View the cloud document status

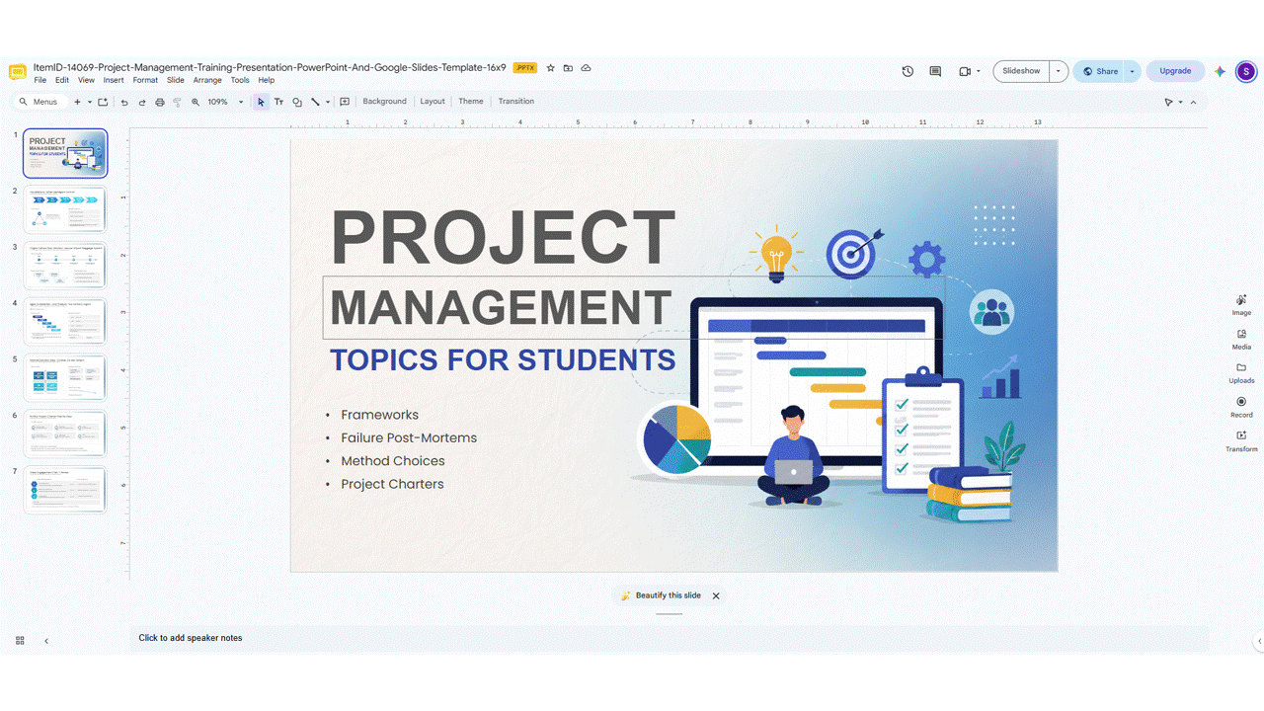click(586, 68)
